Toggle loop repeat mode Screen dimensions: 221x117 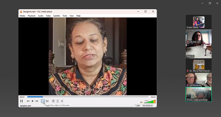[x=57, y=101]
